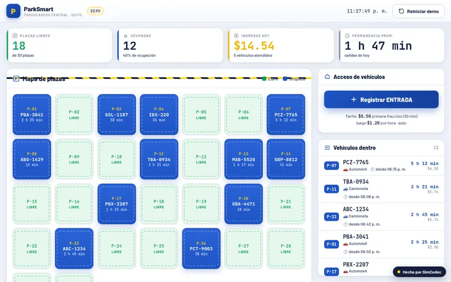Select free space P-06

coord(244,114)
